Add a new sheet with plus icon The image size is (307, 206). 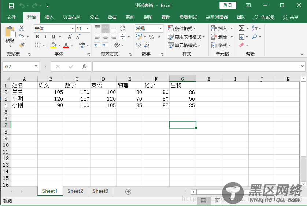(128, 192)
